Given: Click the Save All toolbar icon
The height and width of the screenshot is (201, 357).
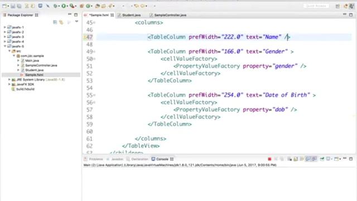Looking at the screenshot, I should (x=19, y=6).
